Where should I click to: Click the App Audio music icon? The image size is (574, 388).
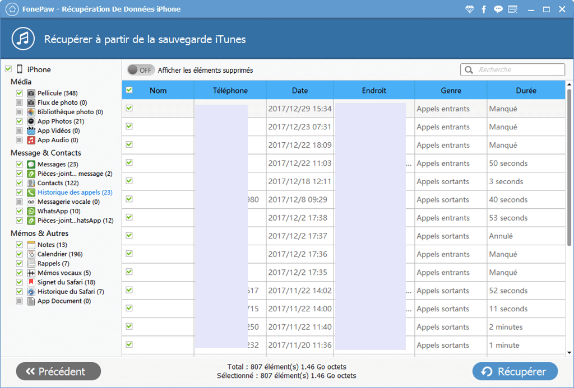tap(31, 140)
